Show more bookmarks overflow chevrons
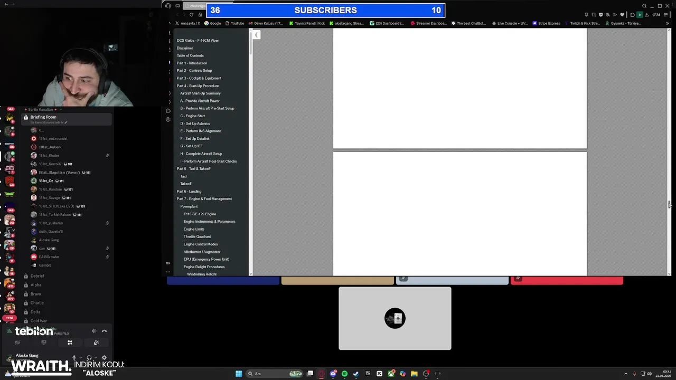The height and width of the screenshot is (380, 676). point(667,23)
